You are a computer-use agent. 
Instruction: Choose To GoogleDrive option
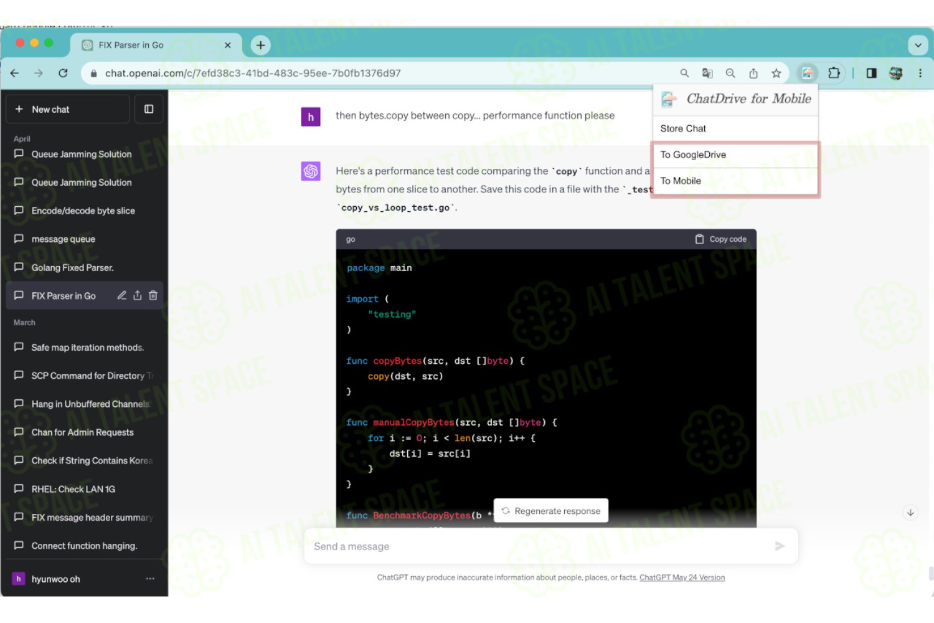pos(735,155)
